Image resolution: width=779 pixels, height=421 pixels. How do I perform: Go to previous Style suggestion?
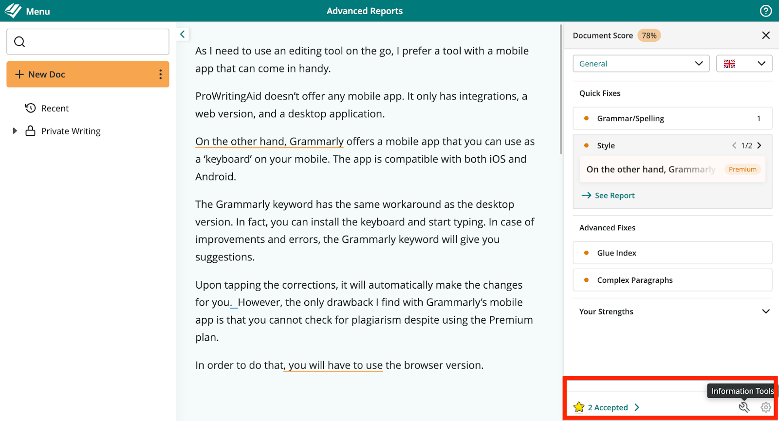[734, 146]
